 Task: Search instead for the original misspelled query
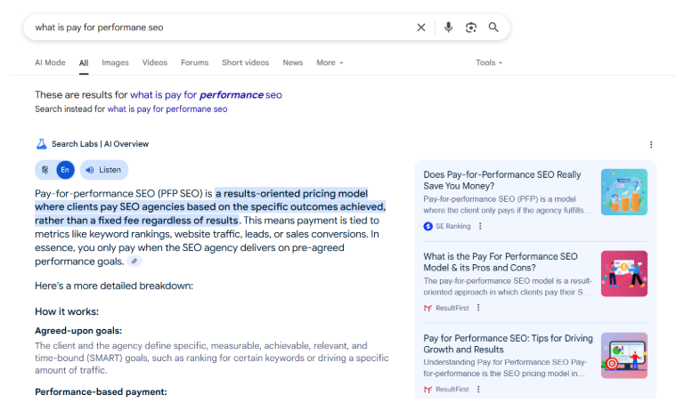[x=167, y=109]
